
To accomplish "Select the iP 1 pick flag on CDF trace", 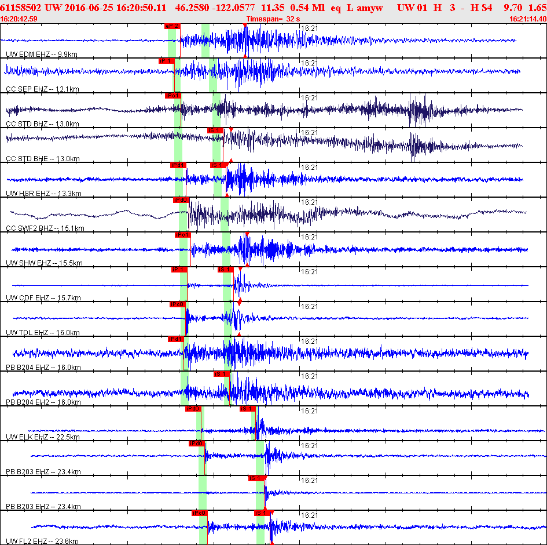I will pyautogui.click(x=179, y=270).
